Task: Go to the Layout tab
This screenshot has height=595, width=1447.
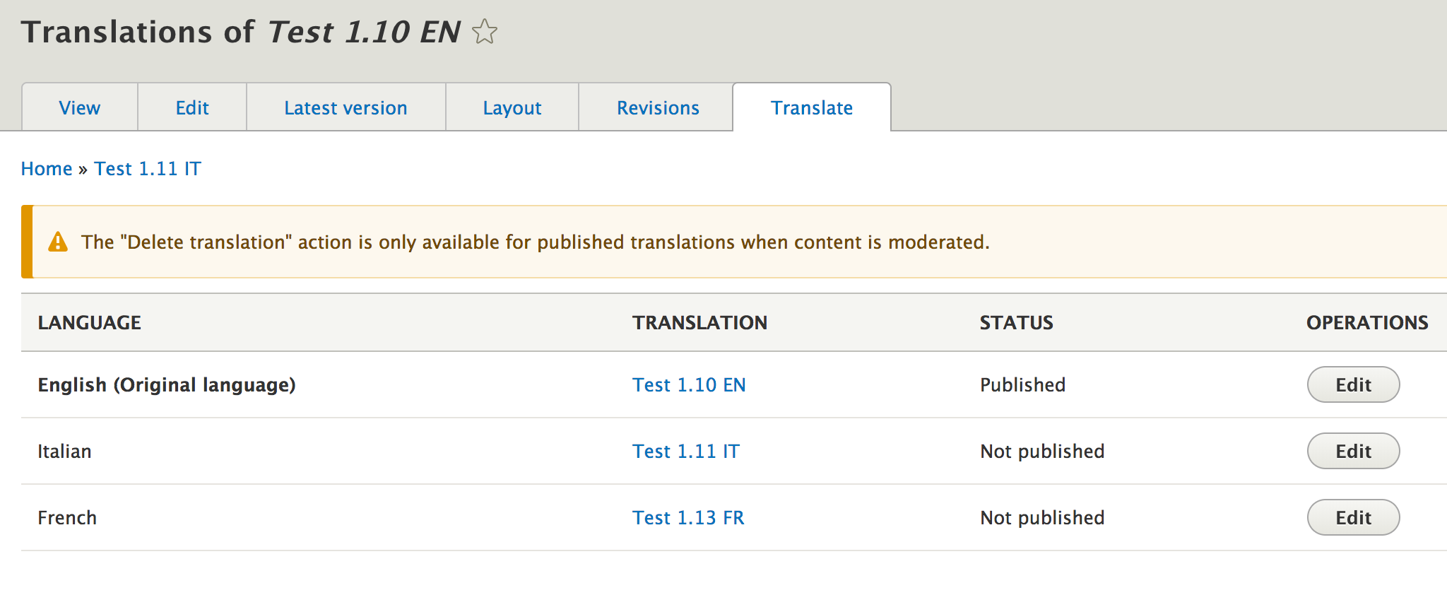Action: tap(512, 107)
